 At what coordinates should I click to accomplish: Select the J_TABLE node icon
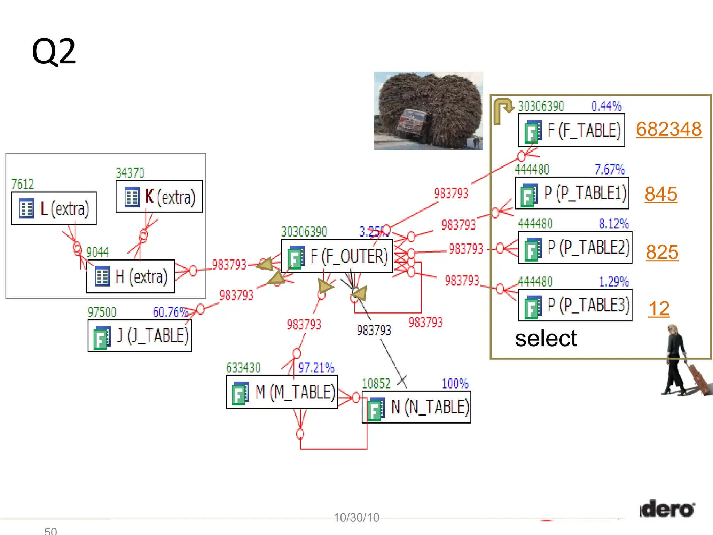click(x=102, y=337)
